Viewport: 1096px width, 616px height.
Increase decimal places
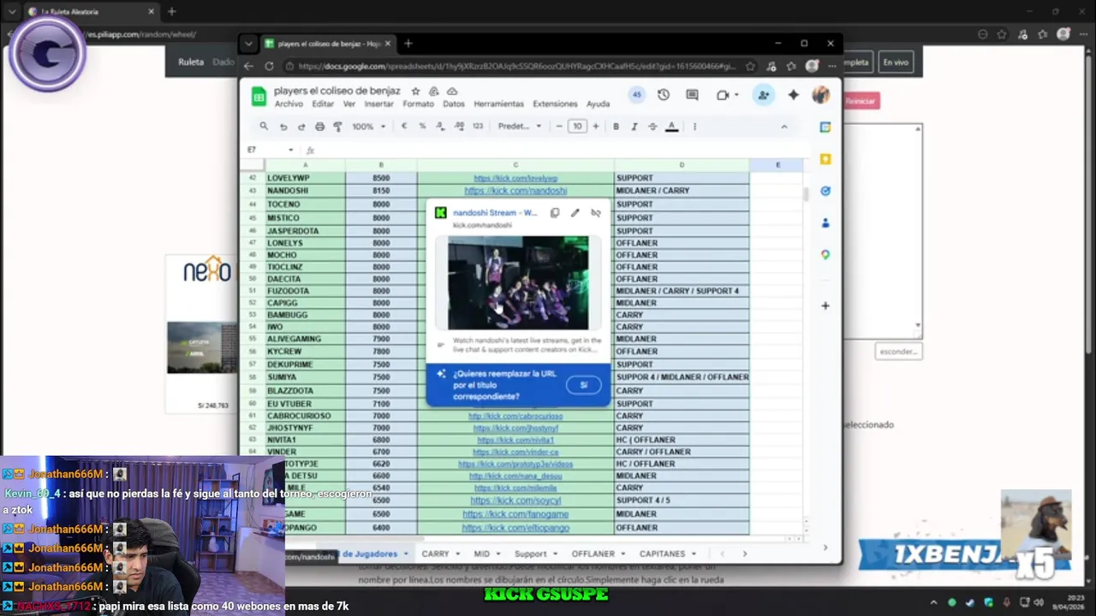point(459,127)
